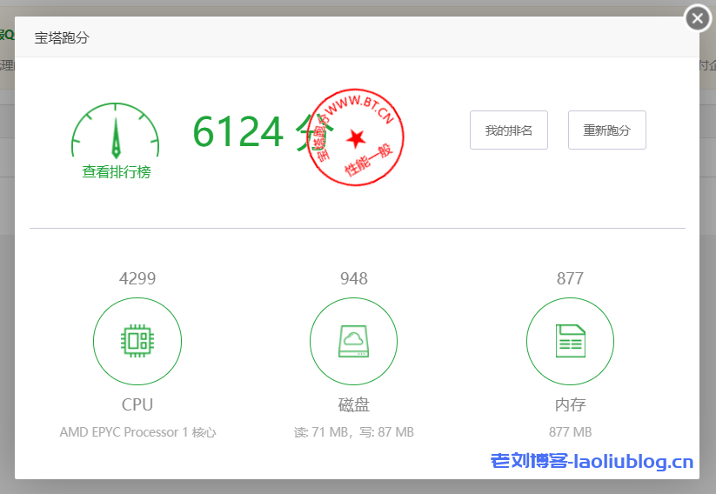Image resolution: width=716 pixels, height=494 pixels.
Task: Click the memory score 877
Action: point(570,278)
